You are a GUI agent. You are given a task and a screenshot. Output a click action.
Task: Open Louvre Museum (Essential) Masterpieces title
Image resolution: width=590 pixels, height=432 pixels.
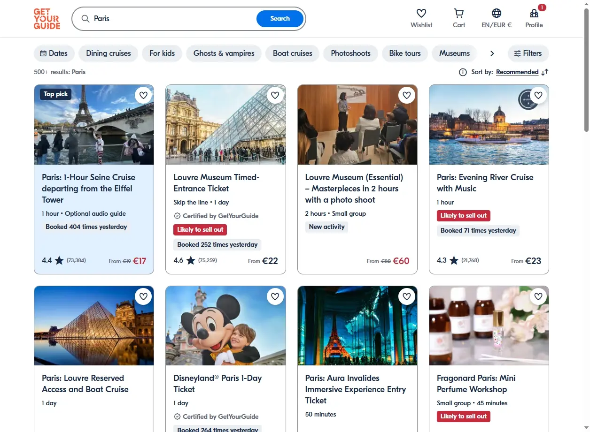354,189
